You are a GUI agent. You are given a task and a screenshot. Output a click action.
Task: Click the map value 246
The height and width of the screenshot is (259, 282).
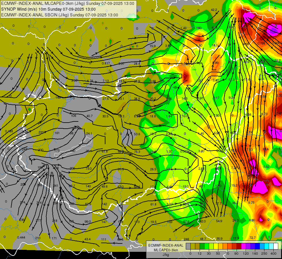pos(186,239)
